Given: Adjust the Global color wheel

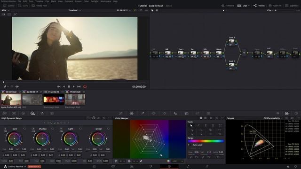Looking at the screenshot, I should click(x=98, y=138).
